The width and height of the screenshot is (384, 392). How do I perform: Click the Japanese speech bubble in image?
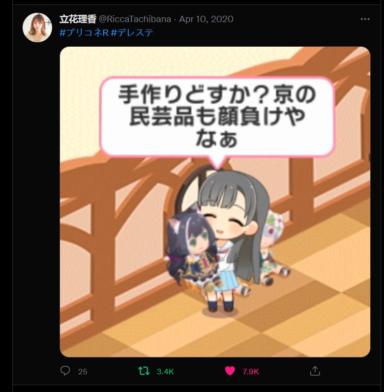click(x=217, y=117)
